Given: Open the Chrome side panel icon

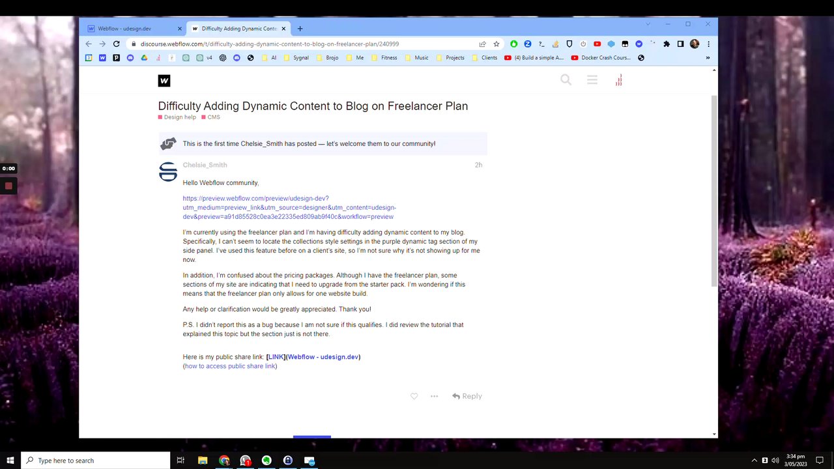Looking at the screenshot, I should (680, 44).
